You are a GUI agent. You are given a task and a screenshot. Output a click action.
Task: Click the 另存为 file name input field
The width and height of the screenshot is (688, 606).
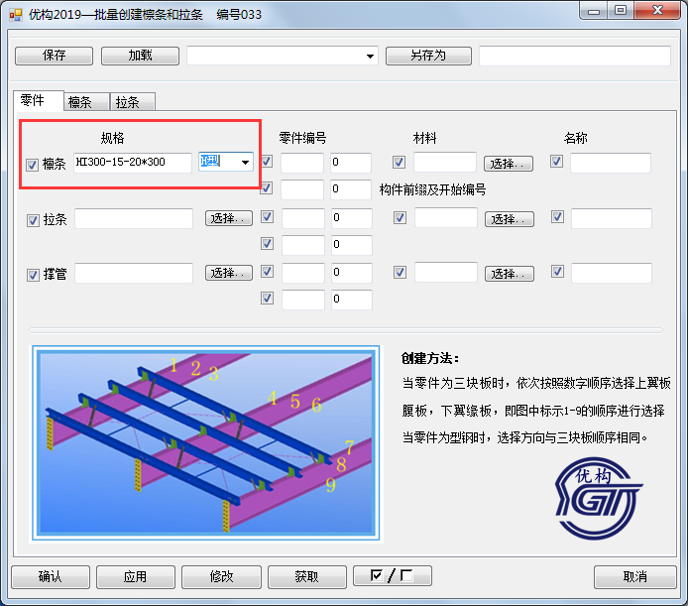574,57
